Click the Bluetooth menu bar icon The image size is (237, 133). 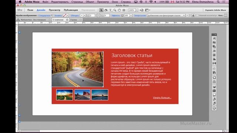[x=146, y=2]
